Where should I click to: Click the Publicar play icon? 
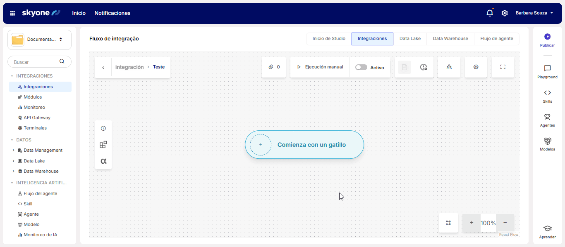point(547,37)
